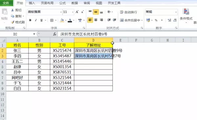Open font name dropdown 微软雅黑
The image size is (197, 120).
(61, 12)
